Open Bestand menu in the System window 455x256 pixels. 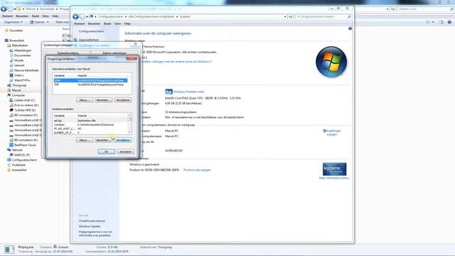click(79, 23)
